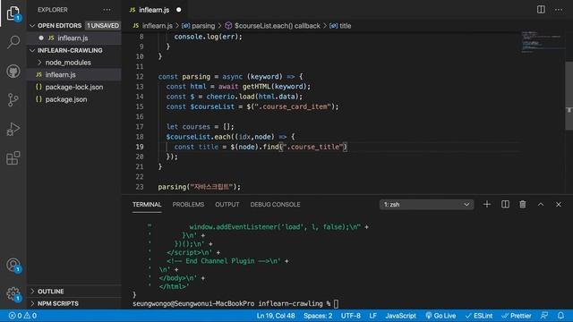573x322 pixels.
Task: Close the terminal panel
Action: [x=559, y=205]
